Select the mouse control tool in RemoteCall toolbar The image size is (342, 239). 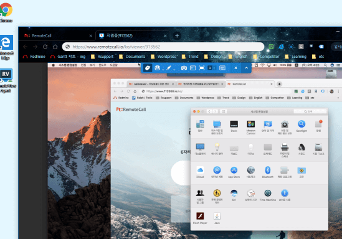(148, 68)
